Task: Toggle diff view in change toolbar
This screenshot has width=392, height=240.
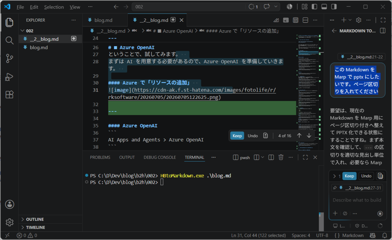Action: [x=265, y=136]
